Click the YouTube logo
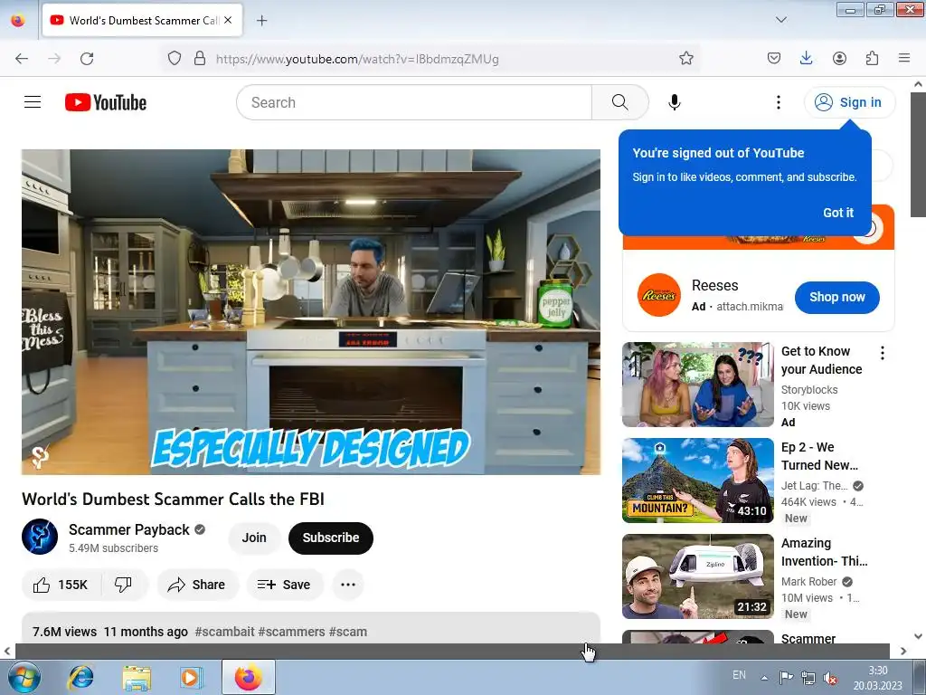This screenshot has height=695, width=926. click(106, 102)
